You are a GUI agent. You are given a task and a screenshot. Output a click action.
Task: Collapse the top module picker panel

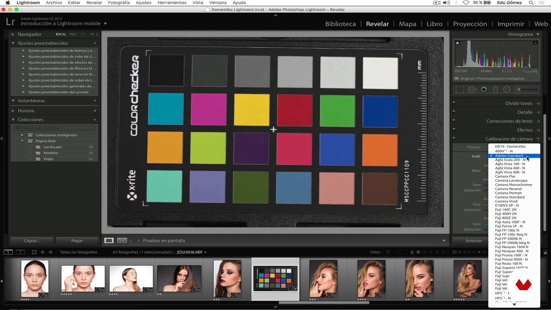pyautogui.click(x=275, y=15)
